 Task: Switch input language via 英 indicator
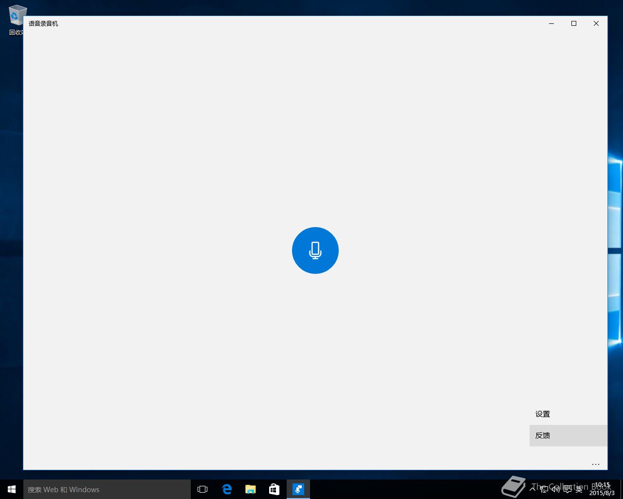tap(579, 489)
